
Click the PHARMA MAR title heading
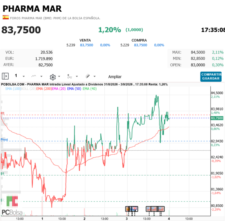[x=32, y=9]
